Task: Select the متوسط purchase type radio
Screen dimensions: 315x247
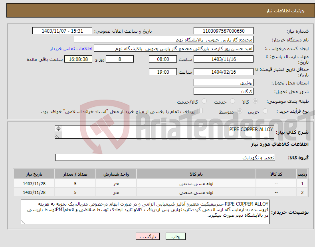Action: (x=240, y=111)
